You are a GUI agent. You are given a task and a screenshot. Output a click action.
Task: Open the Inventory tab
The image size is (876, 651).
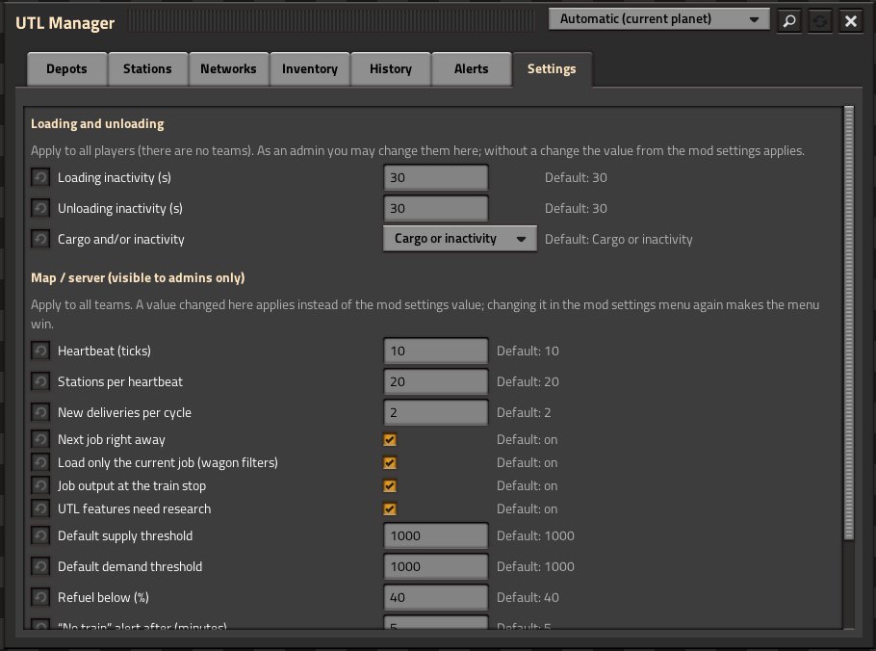point(310,68)
